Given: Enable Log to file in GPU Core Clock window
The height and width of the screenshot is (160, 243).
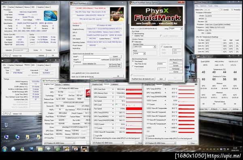Looking at the screenshot, I should [94, 136].
